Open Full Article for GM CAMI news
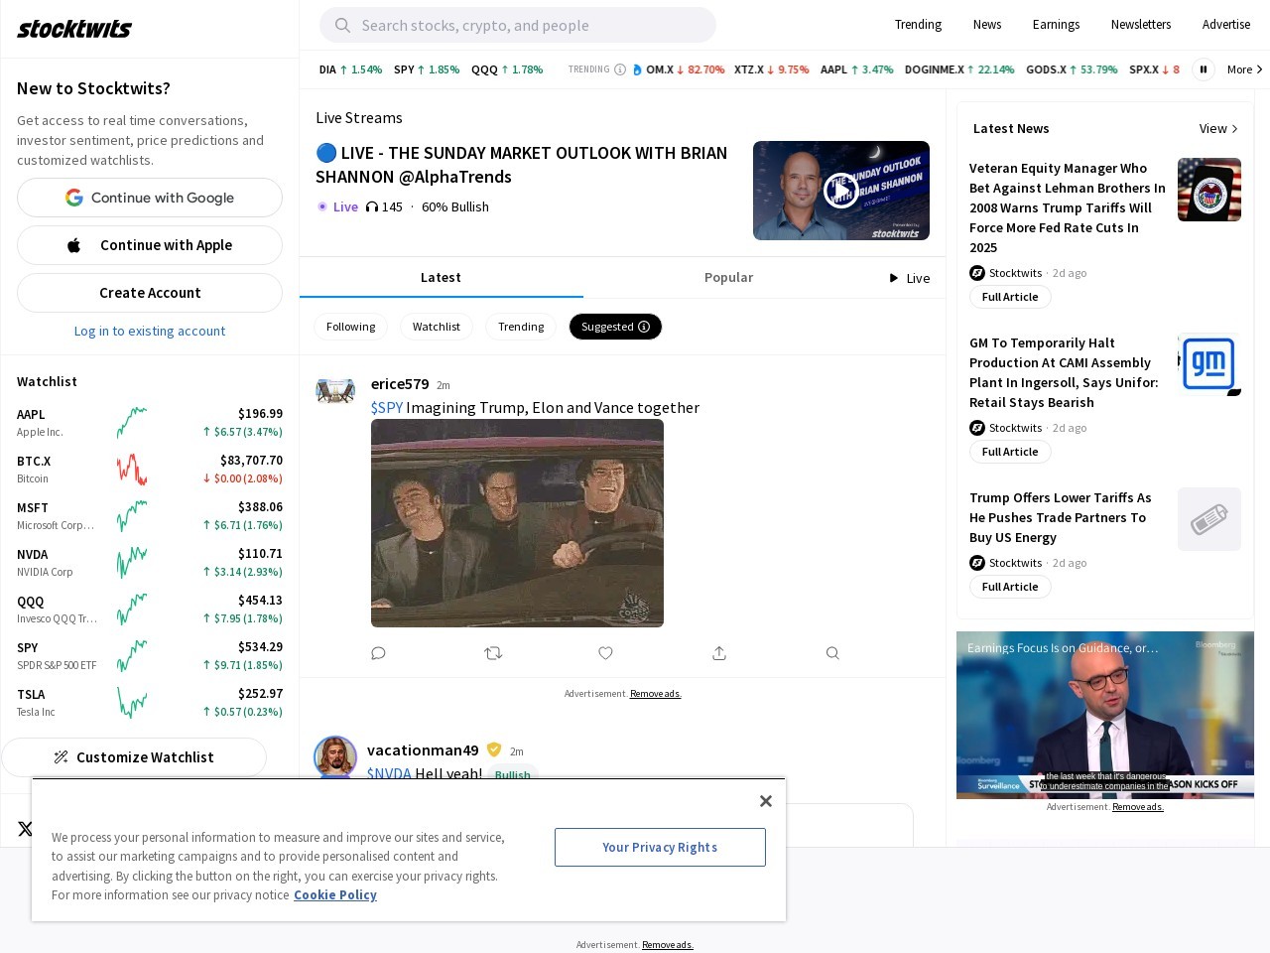This screenshot has width=1270, height=953. pyautogui.click(x=1010, y=452)
